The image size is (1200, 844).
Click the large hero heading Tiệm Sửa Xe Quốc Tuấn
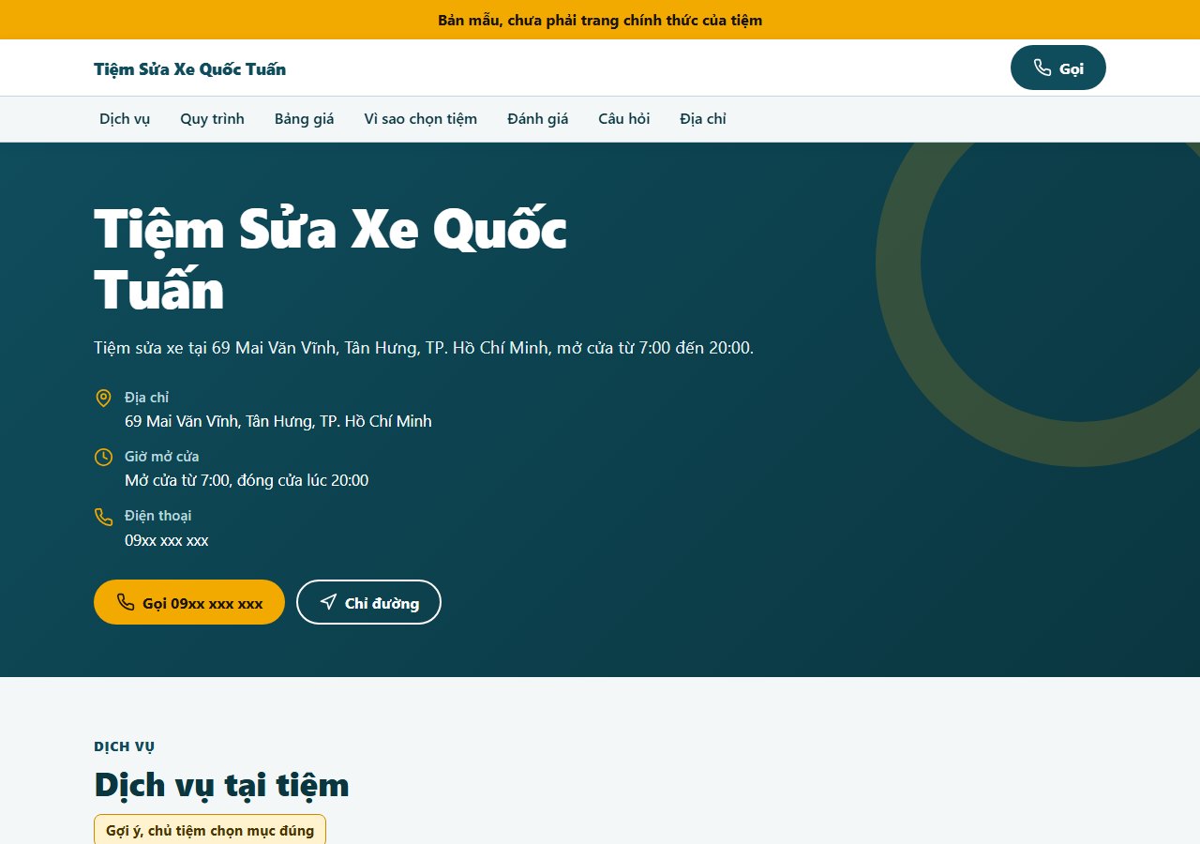(331, 258)
